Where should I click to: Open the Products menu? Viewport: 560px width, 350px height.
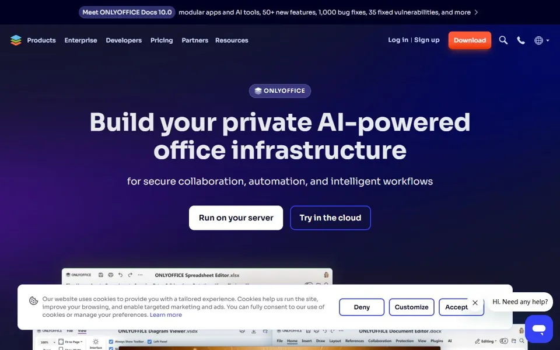click(41, 40)
